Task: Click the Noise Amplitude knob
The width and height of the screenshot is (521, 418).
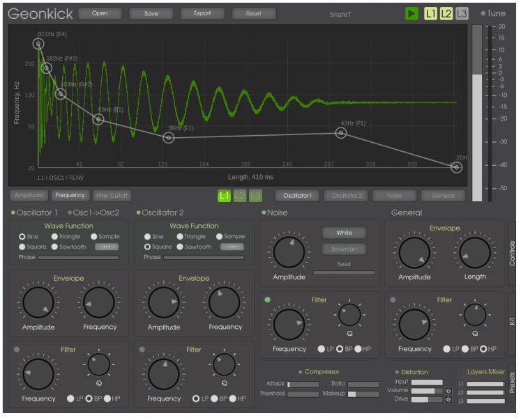Action: (289, 253)
